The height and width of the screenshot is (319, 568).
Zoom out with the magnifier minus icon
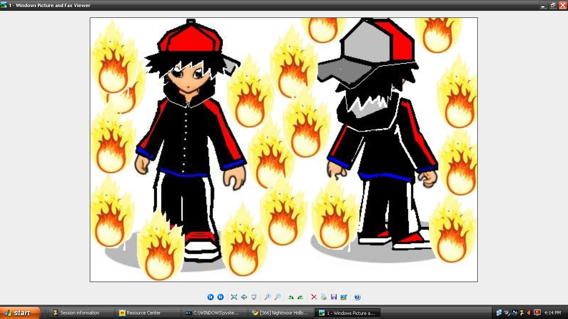[277, 297]
